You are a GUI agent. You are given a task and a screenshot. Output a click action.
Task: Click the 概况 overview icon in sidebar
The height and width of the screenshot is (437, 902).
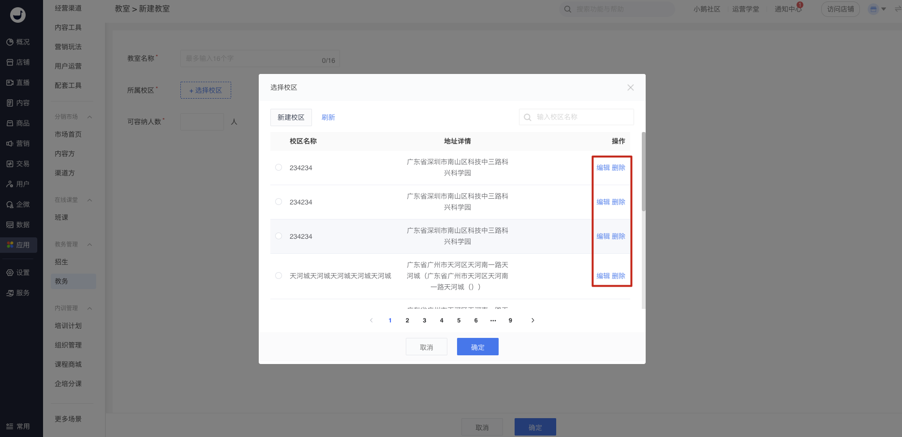point(10,42)
